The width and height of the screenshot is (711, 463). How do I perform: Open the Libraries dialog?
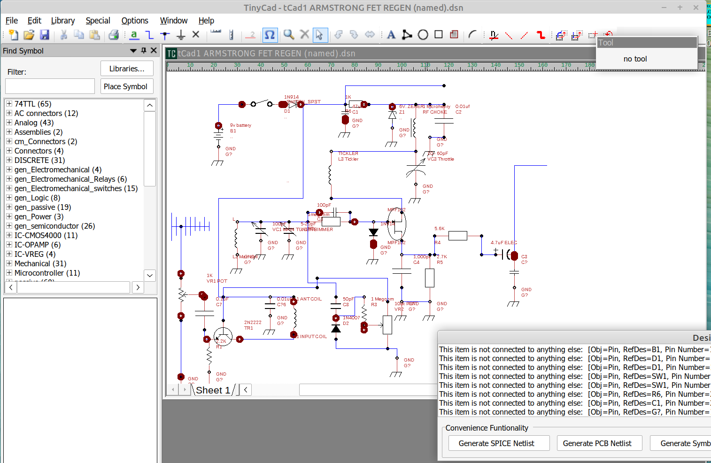tap(127, 68)
